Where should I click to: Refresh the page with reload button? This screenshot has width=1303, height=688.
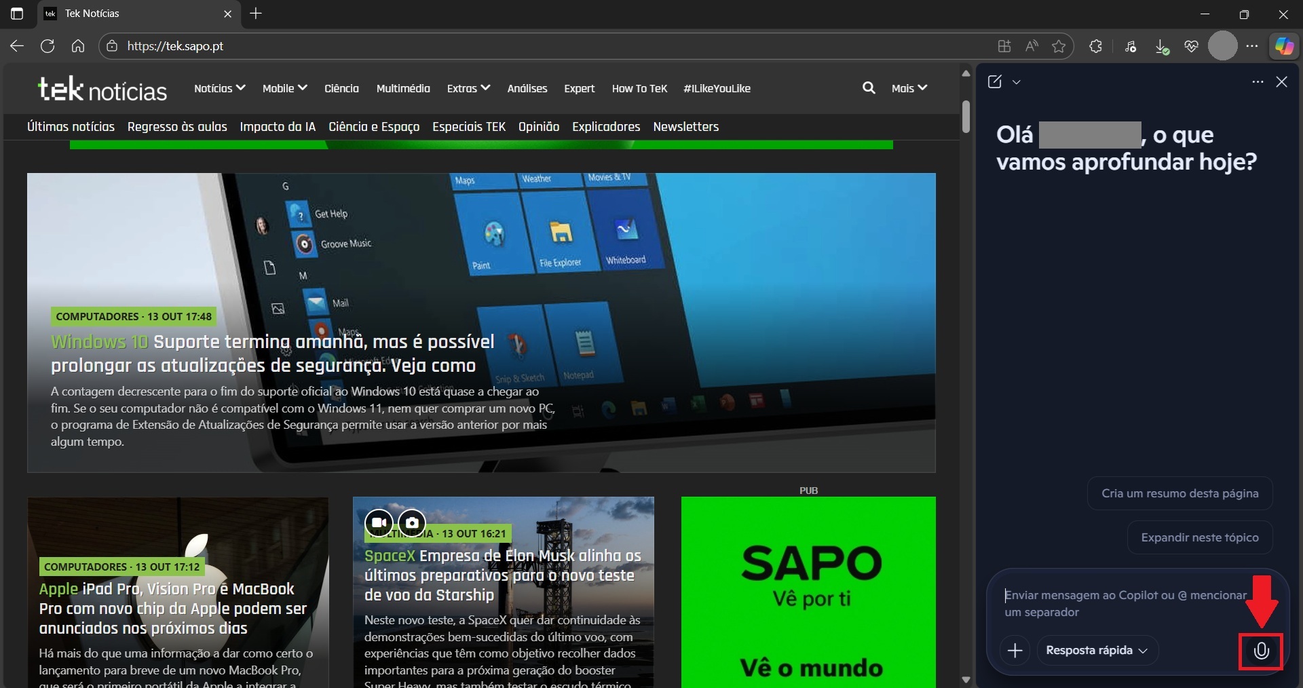point(48,46)
